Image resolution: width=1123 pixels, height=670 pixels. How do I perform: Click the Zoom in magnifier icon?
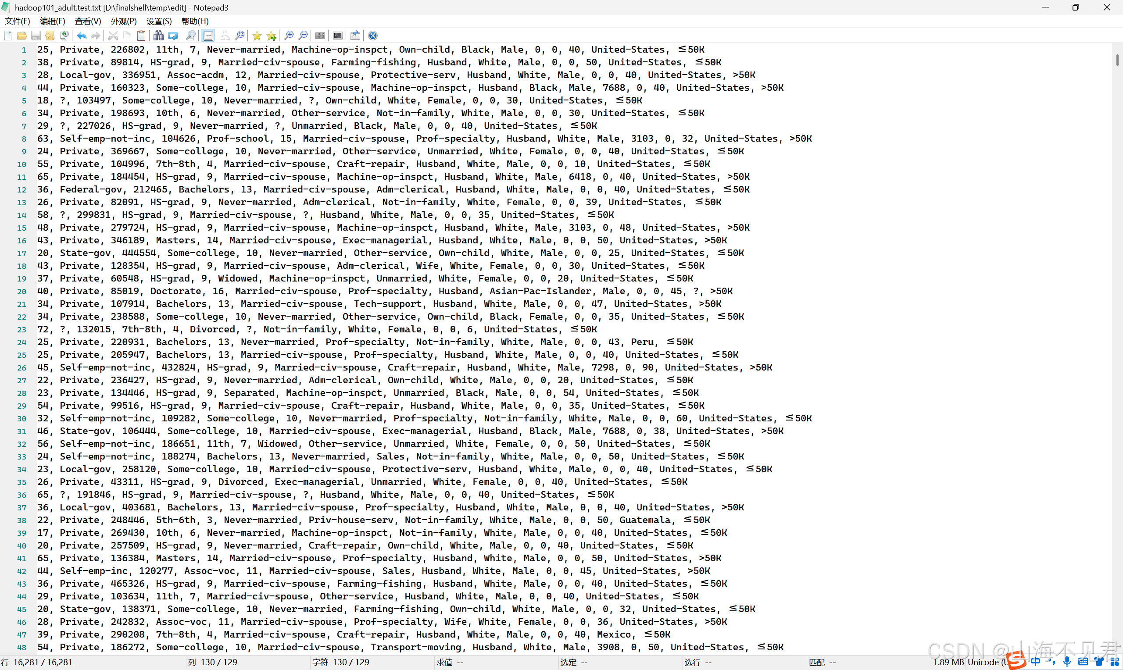[289, 36]
